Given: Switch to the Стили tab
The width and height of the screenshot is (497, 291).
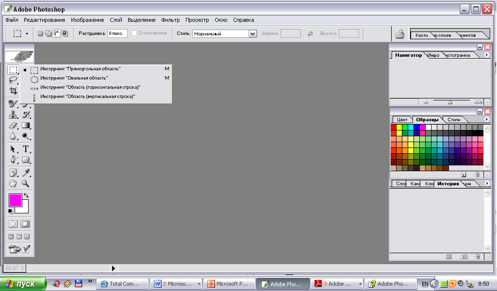Looking at the screenshot, I should pyautogui.click(x=454, y=120).
